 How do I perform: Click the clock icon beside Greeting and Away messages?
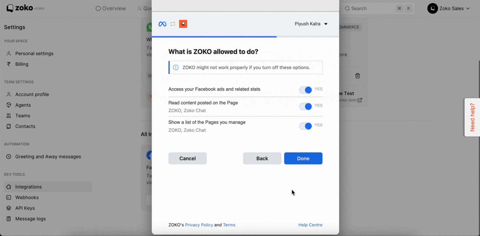[x=9, y=157]
